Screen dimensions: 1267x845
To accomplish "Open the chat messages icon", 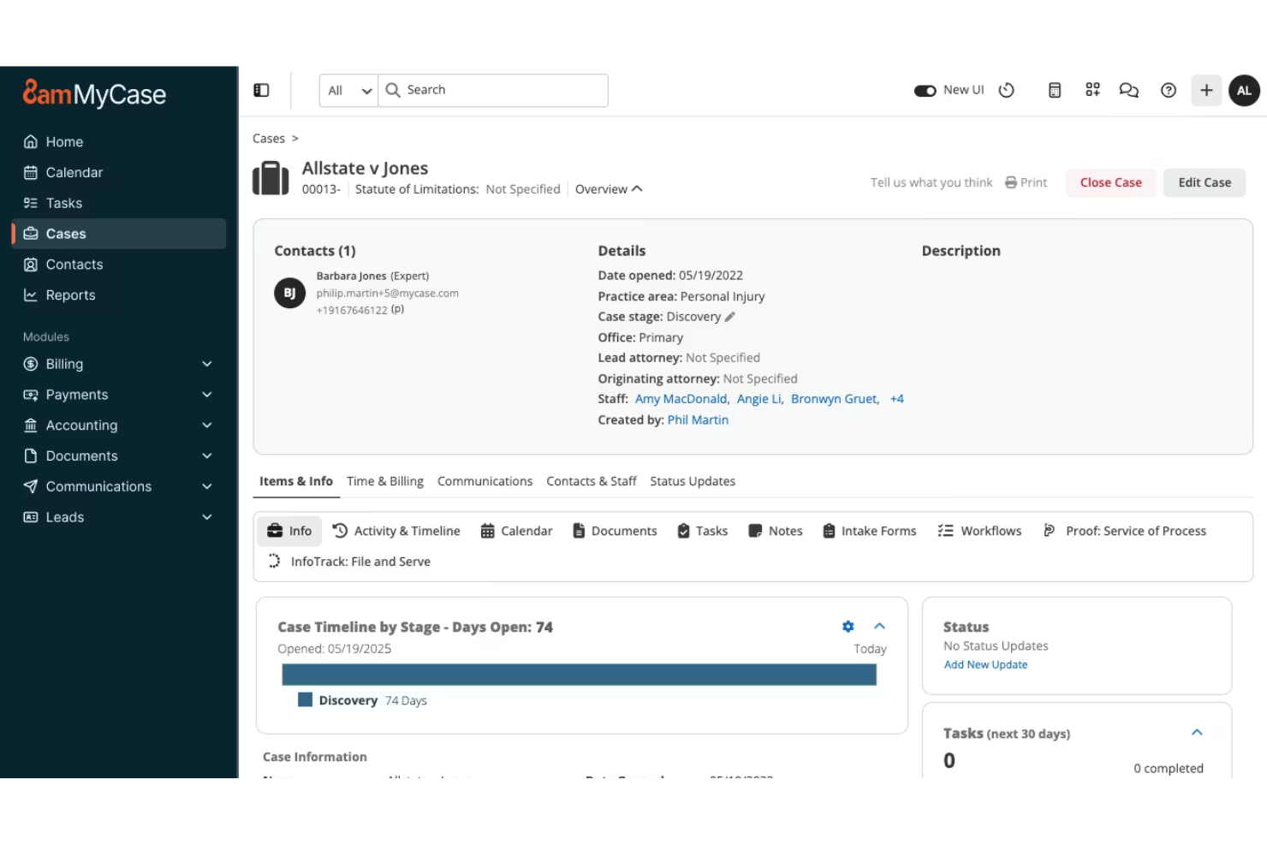I will (x=1129, y=90).
